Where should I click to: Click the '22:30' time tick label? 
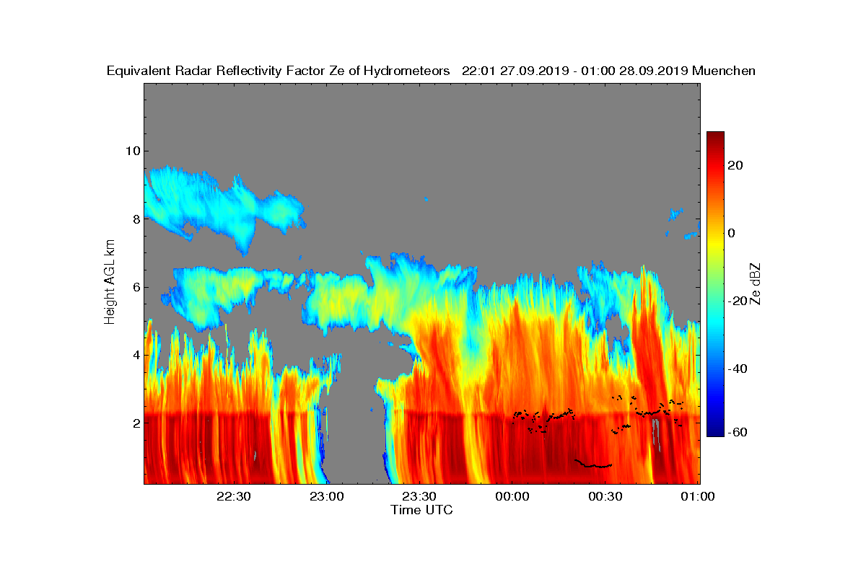click(x=234, y=496)
